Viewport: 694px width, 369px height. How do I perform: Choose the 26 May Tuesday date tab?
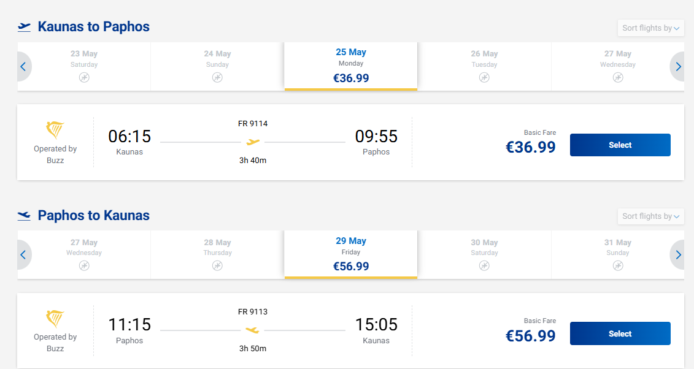pyautogui.click(x=484, y=66)
